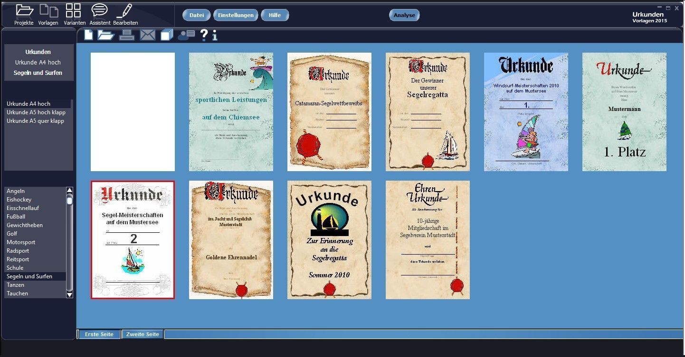Launch the Assistent speech bubble icon
The width and height of the screenshot is (685, 357).
pos(99,11)
